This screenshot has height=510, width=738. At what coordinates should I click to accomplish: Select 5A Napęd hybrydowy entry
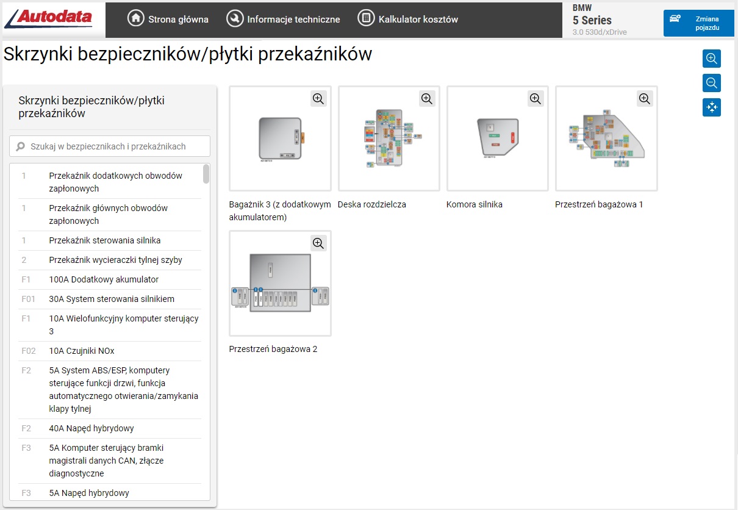point(110,493)
